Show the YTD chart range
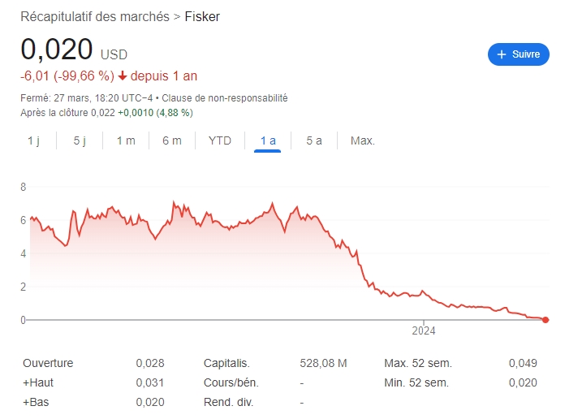This screenshot has width=565, height=419. 220,140
